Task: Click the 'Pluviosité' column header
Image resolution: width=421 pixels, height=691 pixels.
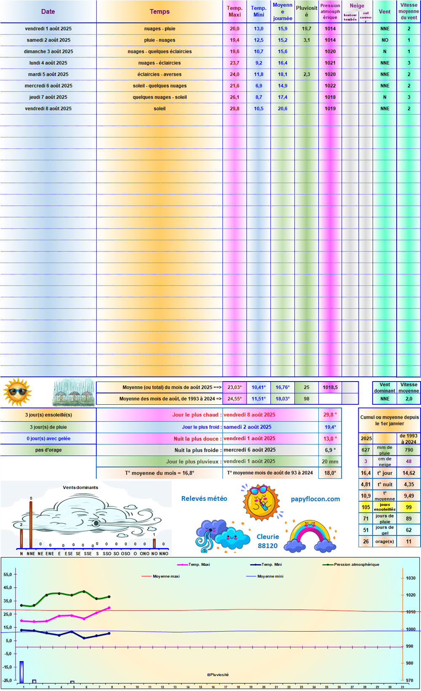Action: pyautogui.click(x=306, y=11)
